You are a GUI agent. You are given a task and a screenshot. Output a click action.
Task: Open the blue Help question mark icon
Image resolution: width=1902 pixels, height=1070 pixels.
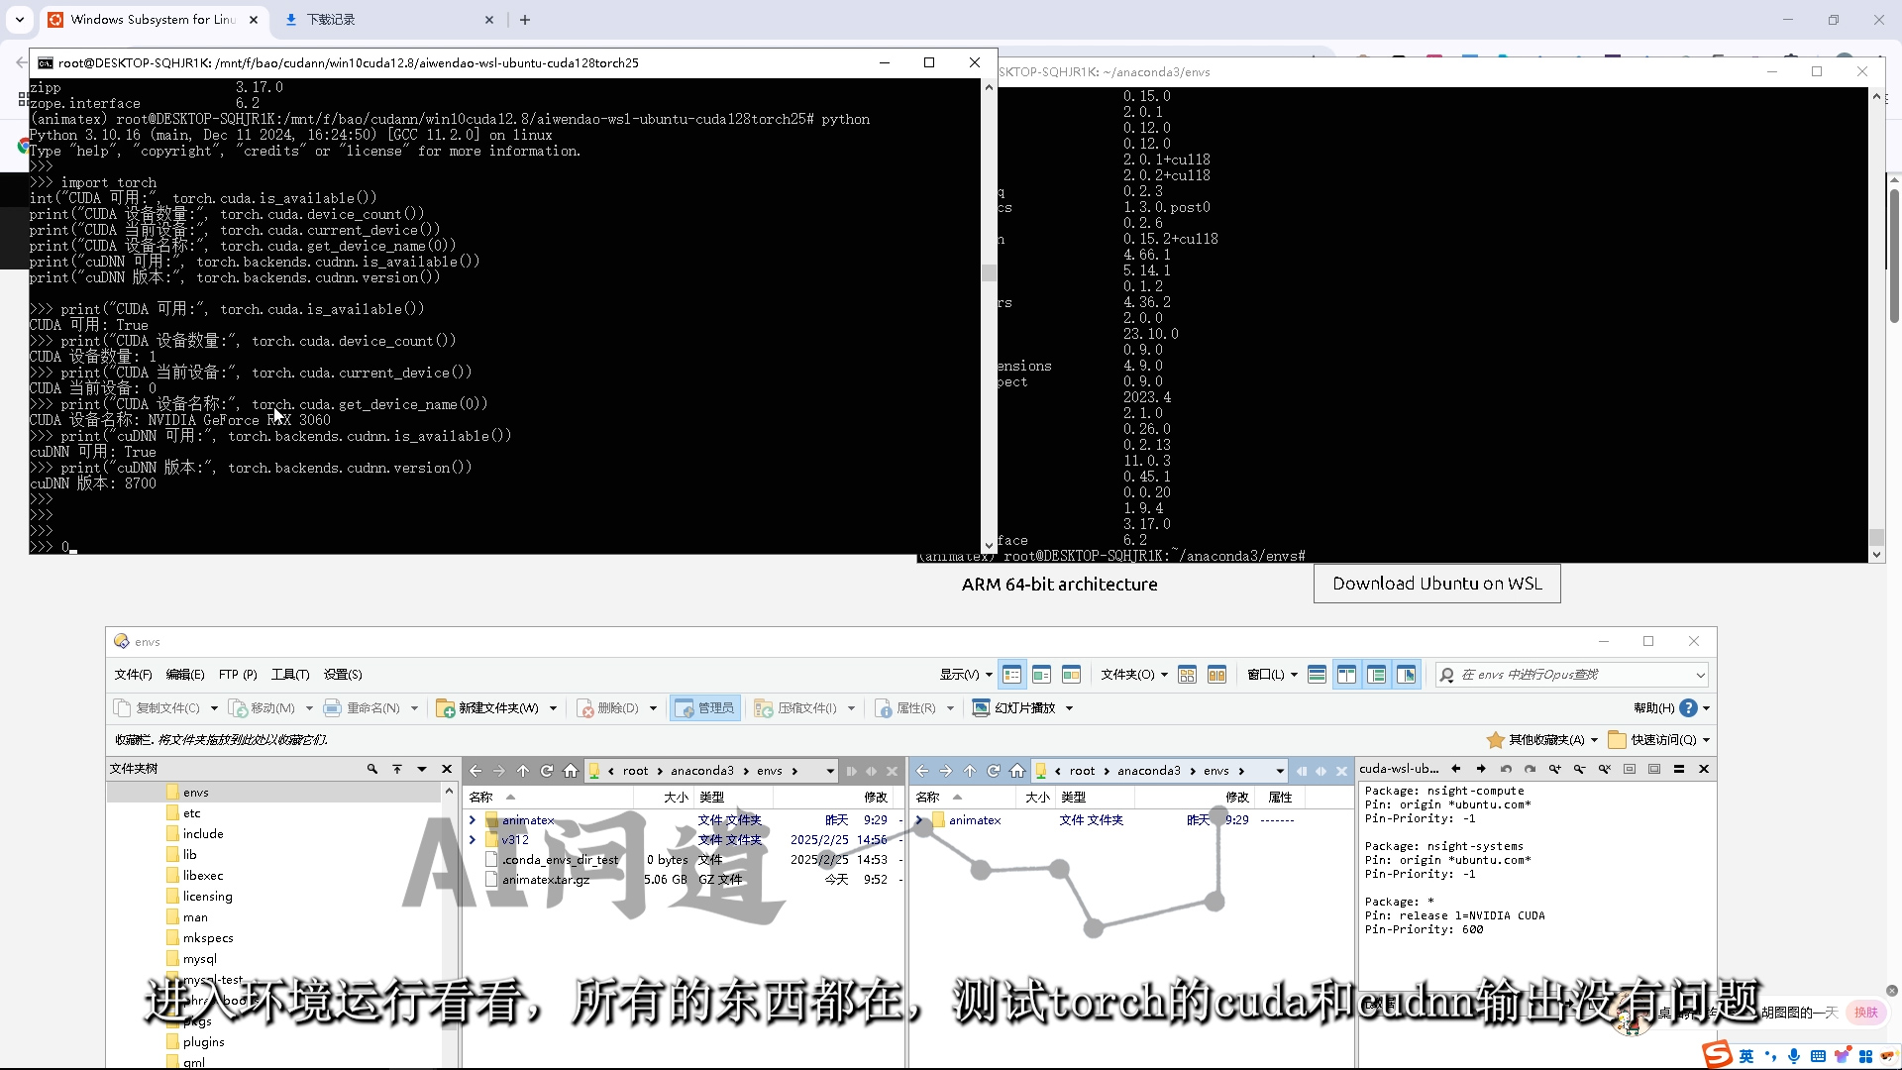pos(1689,707)
